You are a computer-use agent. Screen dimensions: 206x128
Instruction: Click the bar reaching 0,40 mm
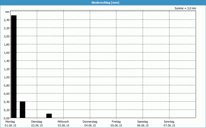[22, 110]
